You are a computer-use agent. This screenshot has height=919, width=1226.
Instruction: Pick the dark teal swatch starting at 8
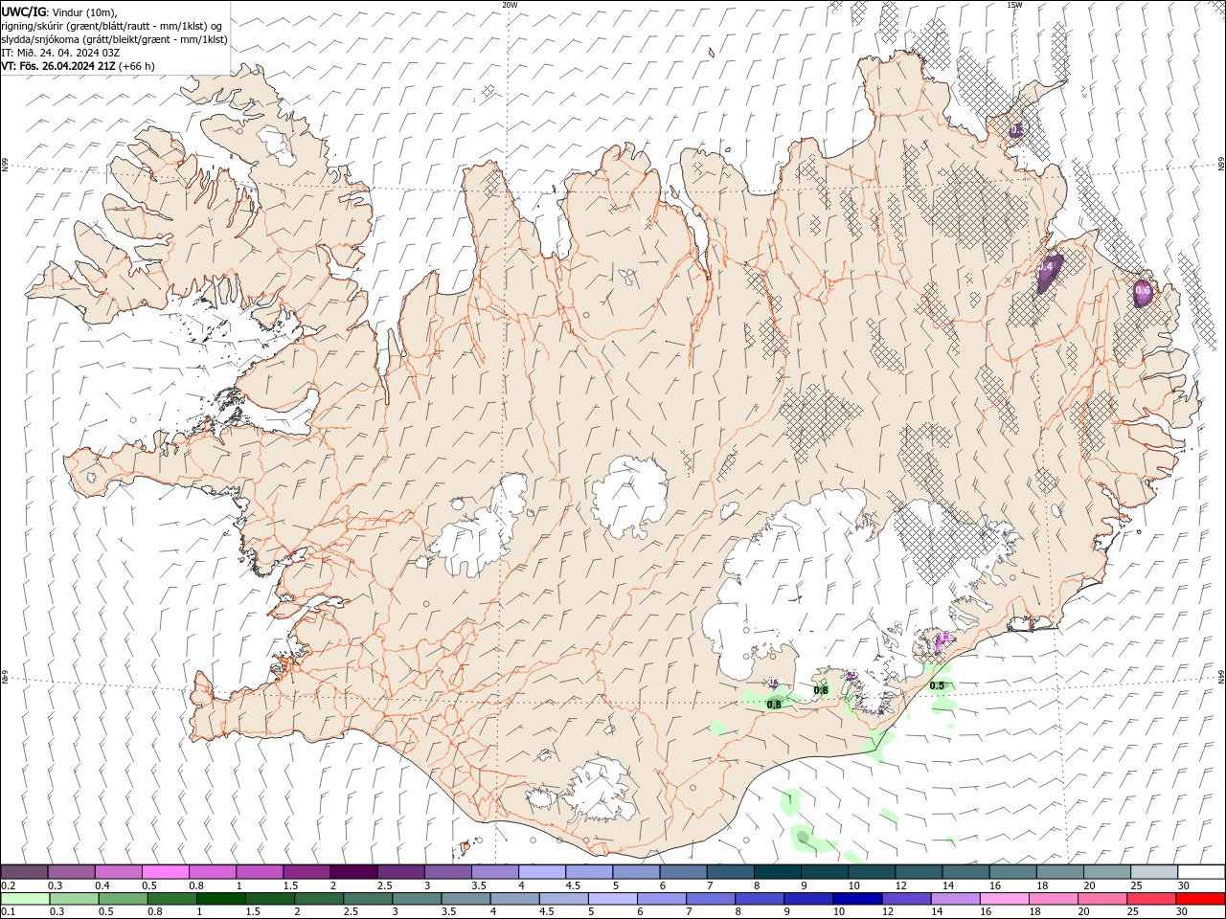pyautogui.click(x=777, y=871)
